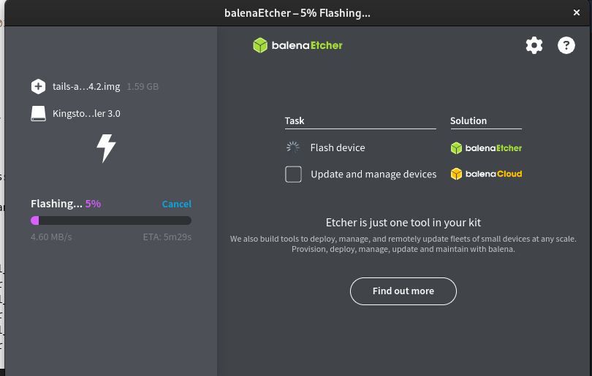Click the help question mark icon
This screenshot has height=376, width=592.
566,45
